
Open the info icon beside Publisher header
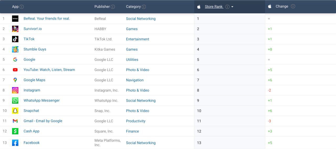(113, 7)
